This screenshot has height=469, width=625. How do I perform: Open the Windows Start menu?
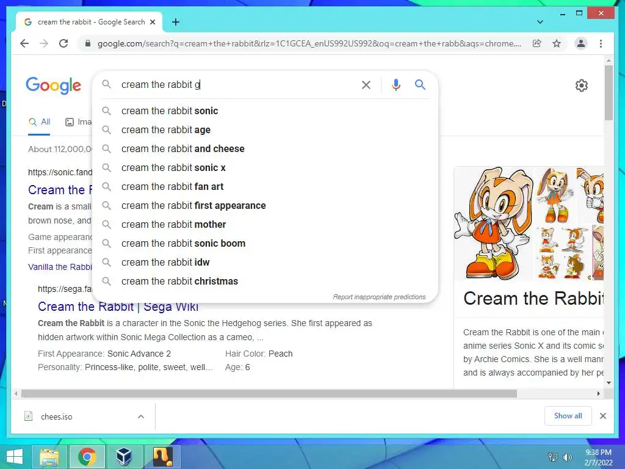coord(15,456)
